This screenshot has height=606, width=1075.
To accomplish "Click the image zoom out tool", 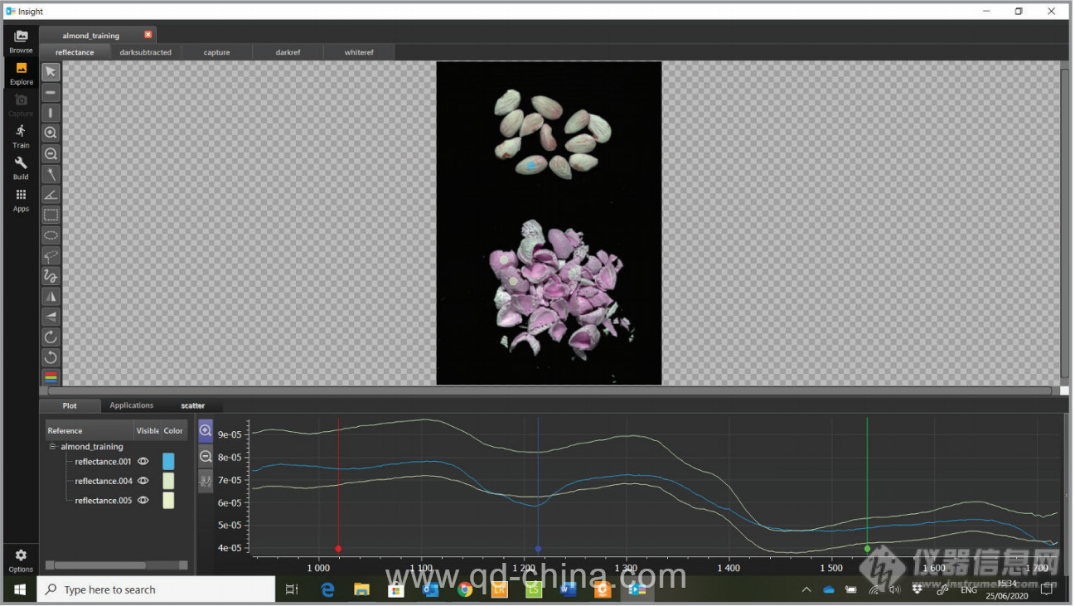I will 51,153.
